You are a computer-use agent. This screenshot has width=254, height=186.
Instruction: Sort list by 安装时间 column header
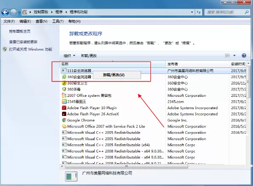click(238, 64)
